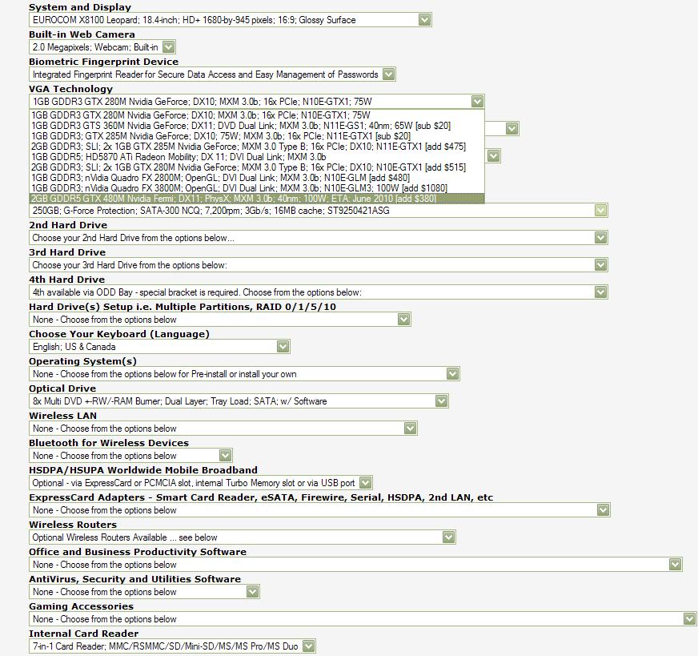The width and height of the screenshot is (698, 656).
Task: Choose nVidia Quadro FX 2800M option
Action: pos(257,178)
